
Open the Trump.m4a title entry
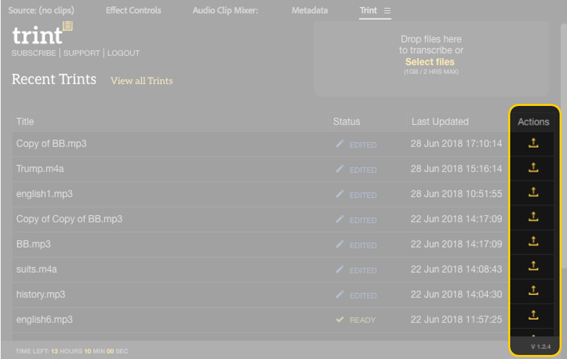[40, 169]
